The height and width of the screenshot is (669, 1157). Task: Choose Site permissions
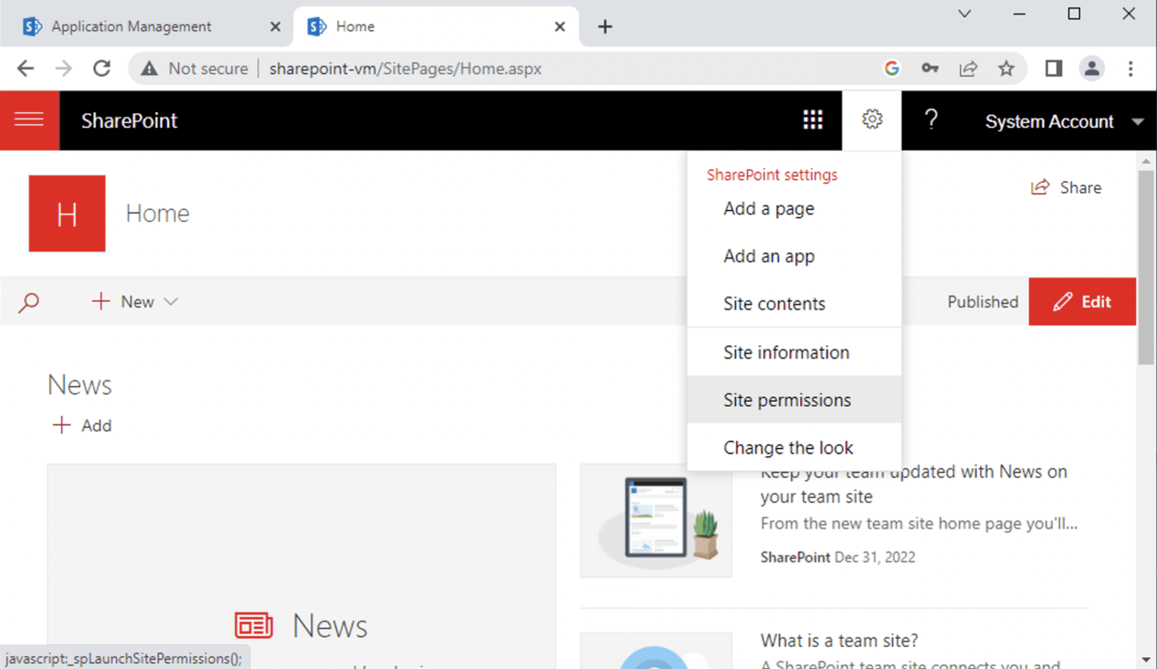(x=794, y=400)
